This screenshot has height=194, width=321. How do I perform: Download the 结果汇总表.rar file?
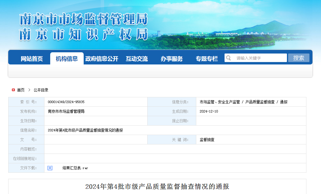click(75, 168)
